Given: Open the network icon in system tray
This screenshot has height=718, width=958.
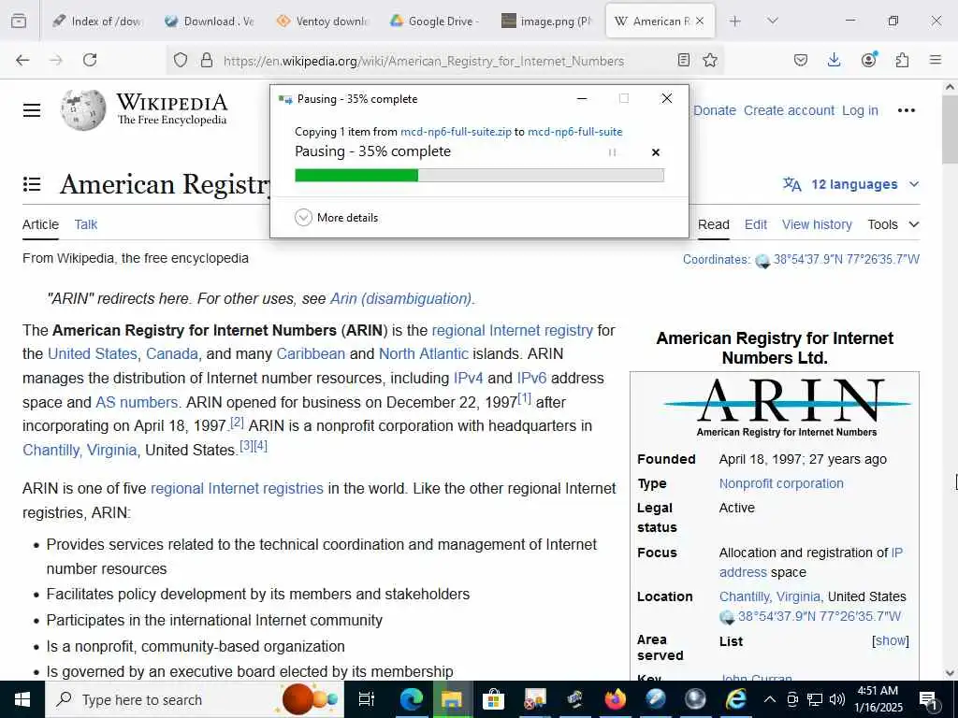Looking at the screenshot, I should point(815,699).
